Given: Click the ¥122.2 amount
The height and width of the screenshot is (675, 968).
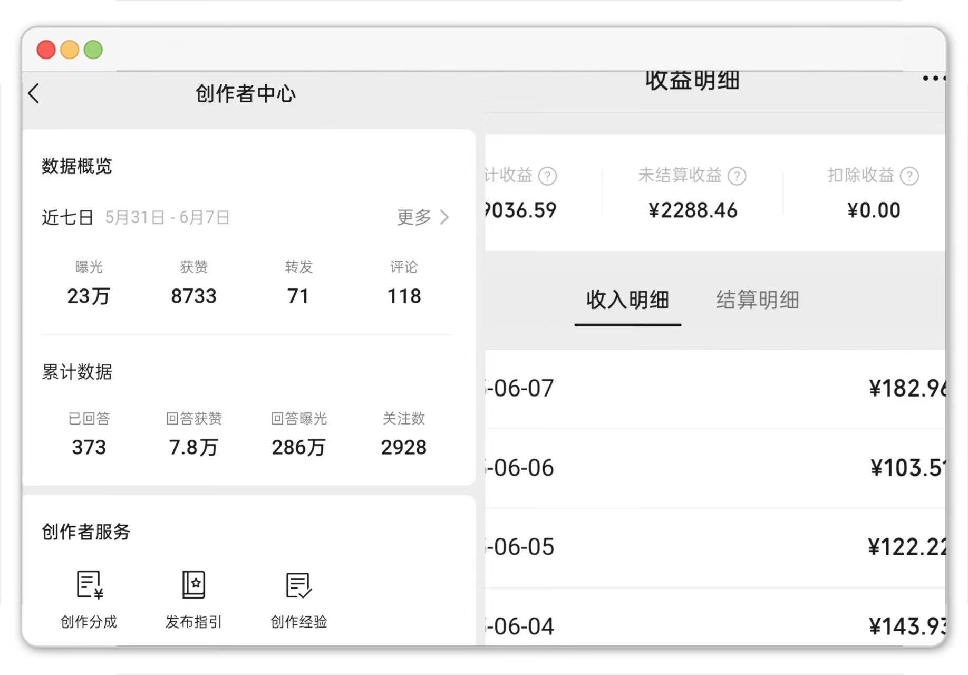Looking at the screenshot, I should (907, 547).
